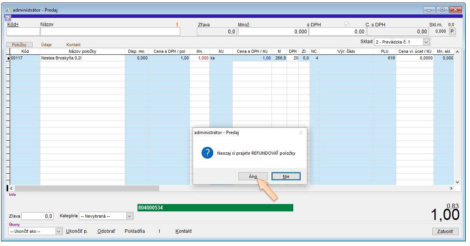Screen dimensions: 470x246
Task: Confirm refund with Áno button
Action: click(x=253, y=176)
